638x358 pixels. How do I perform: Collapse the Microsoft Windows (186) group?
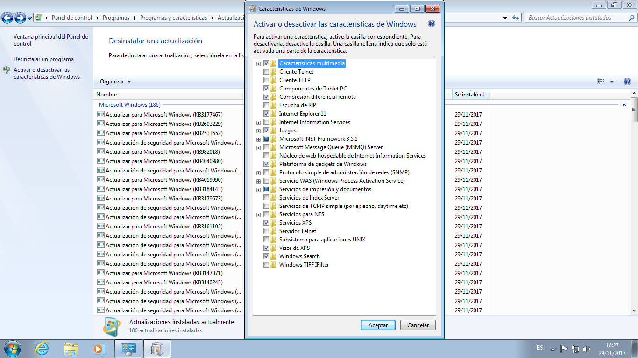pyautogui.click(x=624, y=105)
